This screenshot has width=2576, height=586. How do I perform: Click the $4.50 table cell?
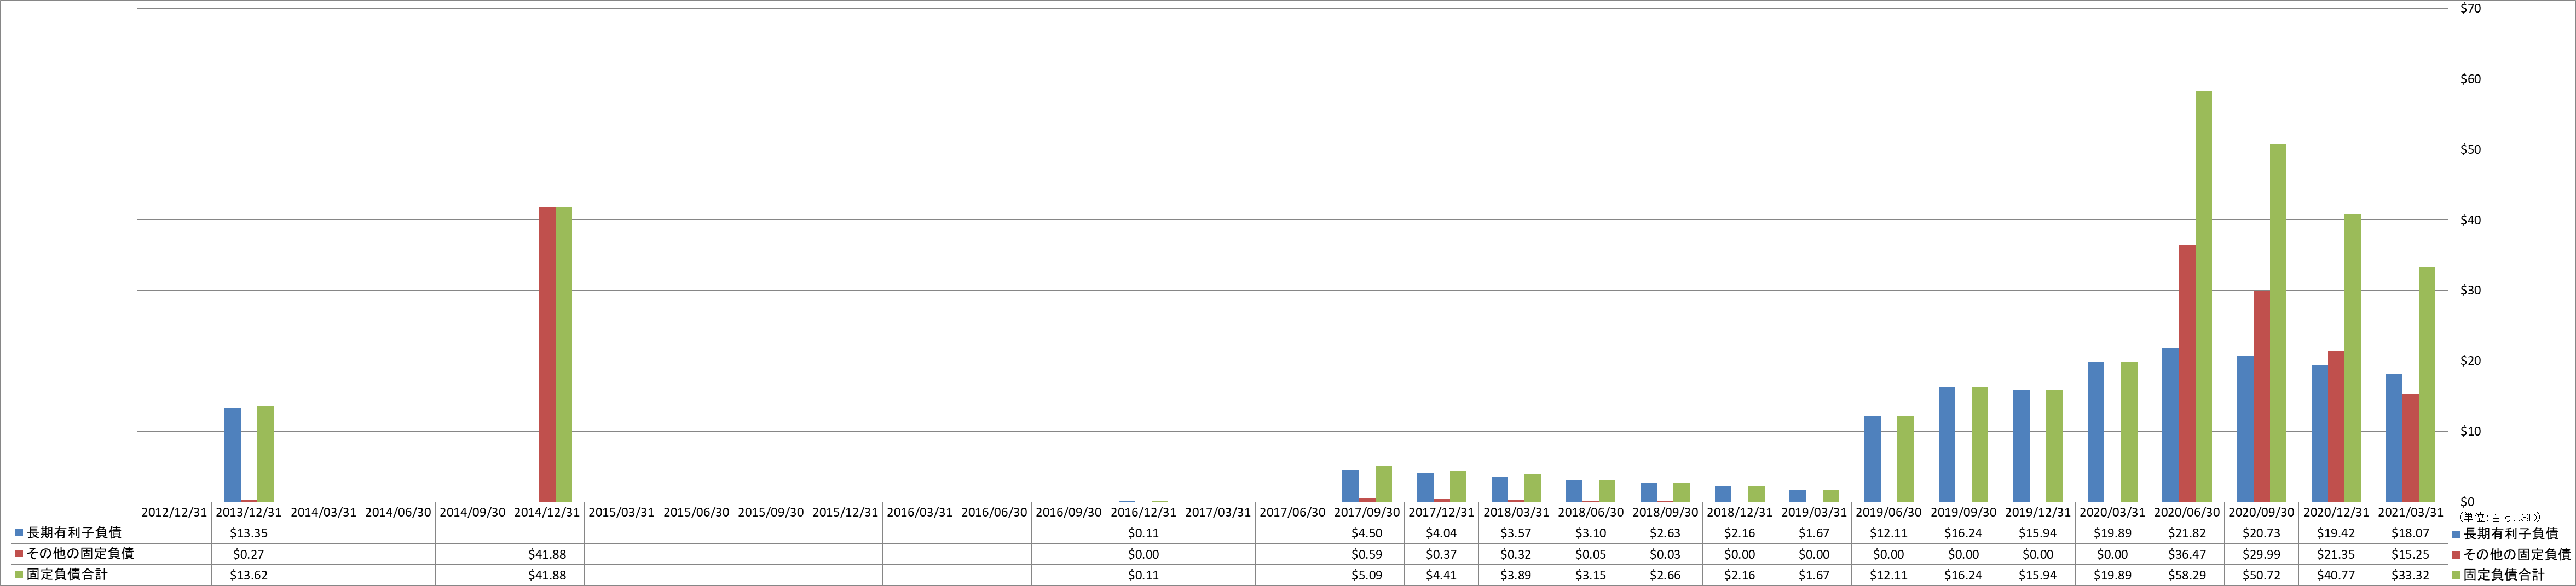1367,533
